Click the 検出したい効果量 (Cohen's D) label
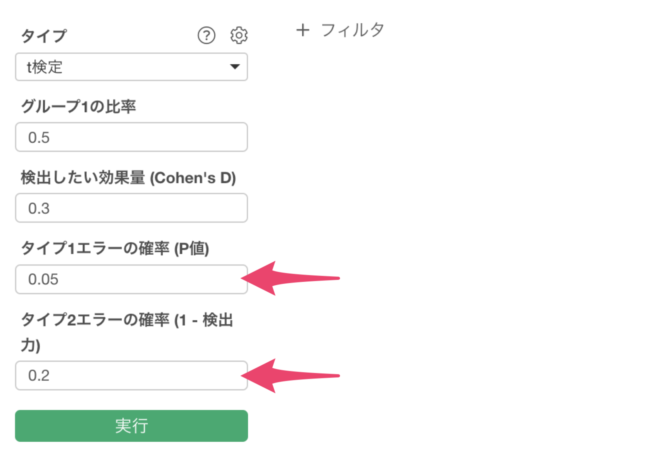Image resolution: width=649 pixels, height=457 pixels. (x=128, y=178)
